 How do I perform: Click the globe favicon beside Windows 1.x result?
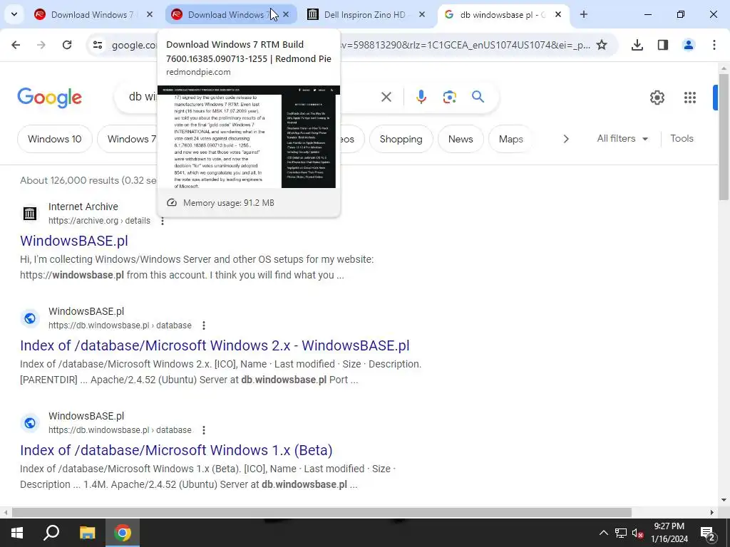coord(30,423)
